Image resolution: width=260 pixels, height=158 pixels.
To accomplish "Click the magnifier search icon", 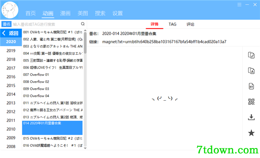I will tap(83, 24).
